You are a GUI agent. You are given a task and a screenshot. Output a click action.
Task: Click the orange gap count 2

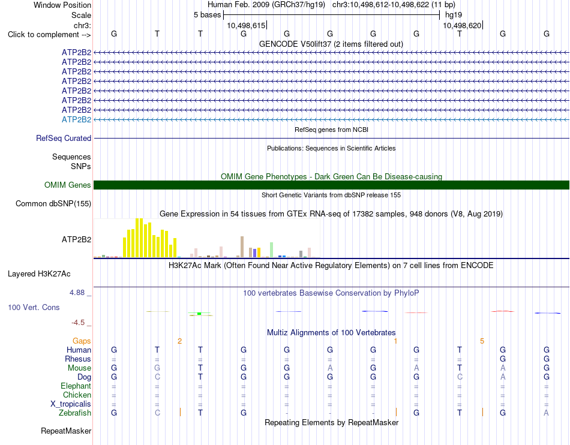pyautogui.click(x=179, y=341)
